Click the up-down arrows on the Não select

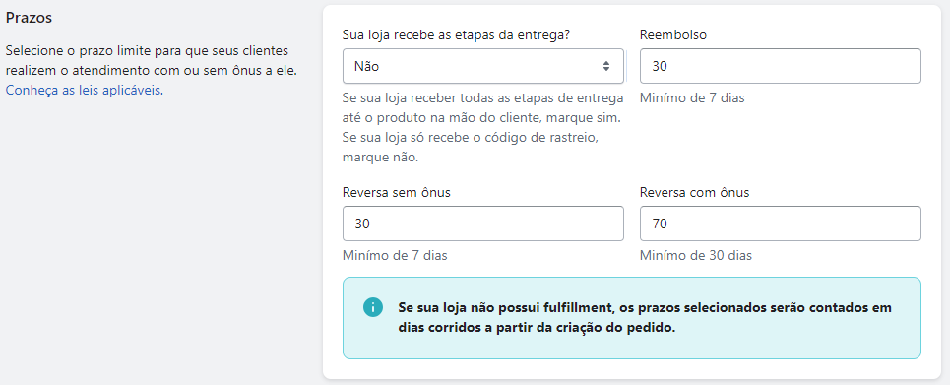(x=605, y=66)
